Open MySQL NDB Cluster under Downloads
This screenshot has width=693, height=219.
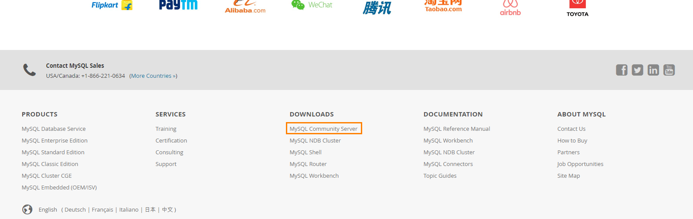click(315, 140)
